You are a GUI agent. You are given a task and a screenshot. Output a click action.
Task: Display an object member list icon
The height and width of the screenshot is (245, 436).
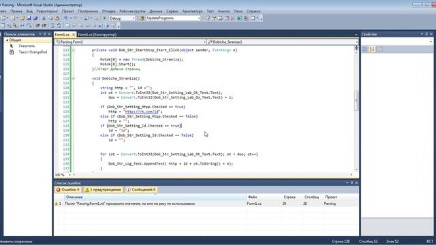click(x=3, y=26)
